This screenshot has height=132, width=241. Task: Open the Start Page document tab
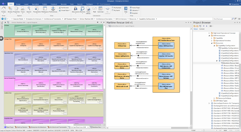click(x=9, y=127)
